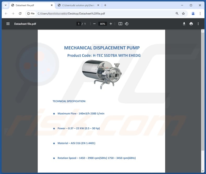Close the Datasheet file.pdf tab
This screenshot has width=206, height=174.
pyautogui.click(x=52, y=5)
